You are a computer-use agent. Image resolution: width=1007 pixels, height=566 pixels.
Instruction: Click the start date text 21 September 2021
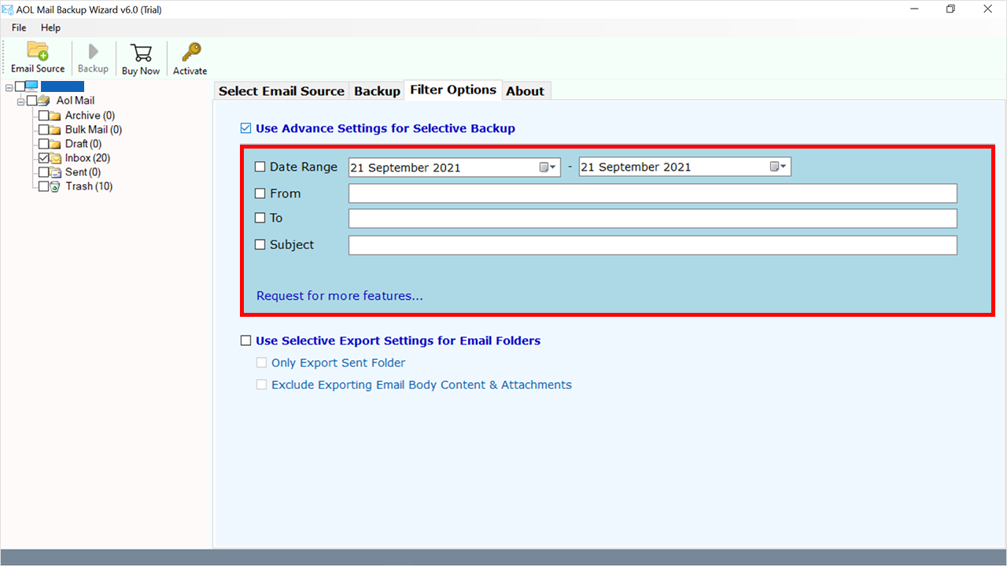405,167
